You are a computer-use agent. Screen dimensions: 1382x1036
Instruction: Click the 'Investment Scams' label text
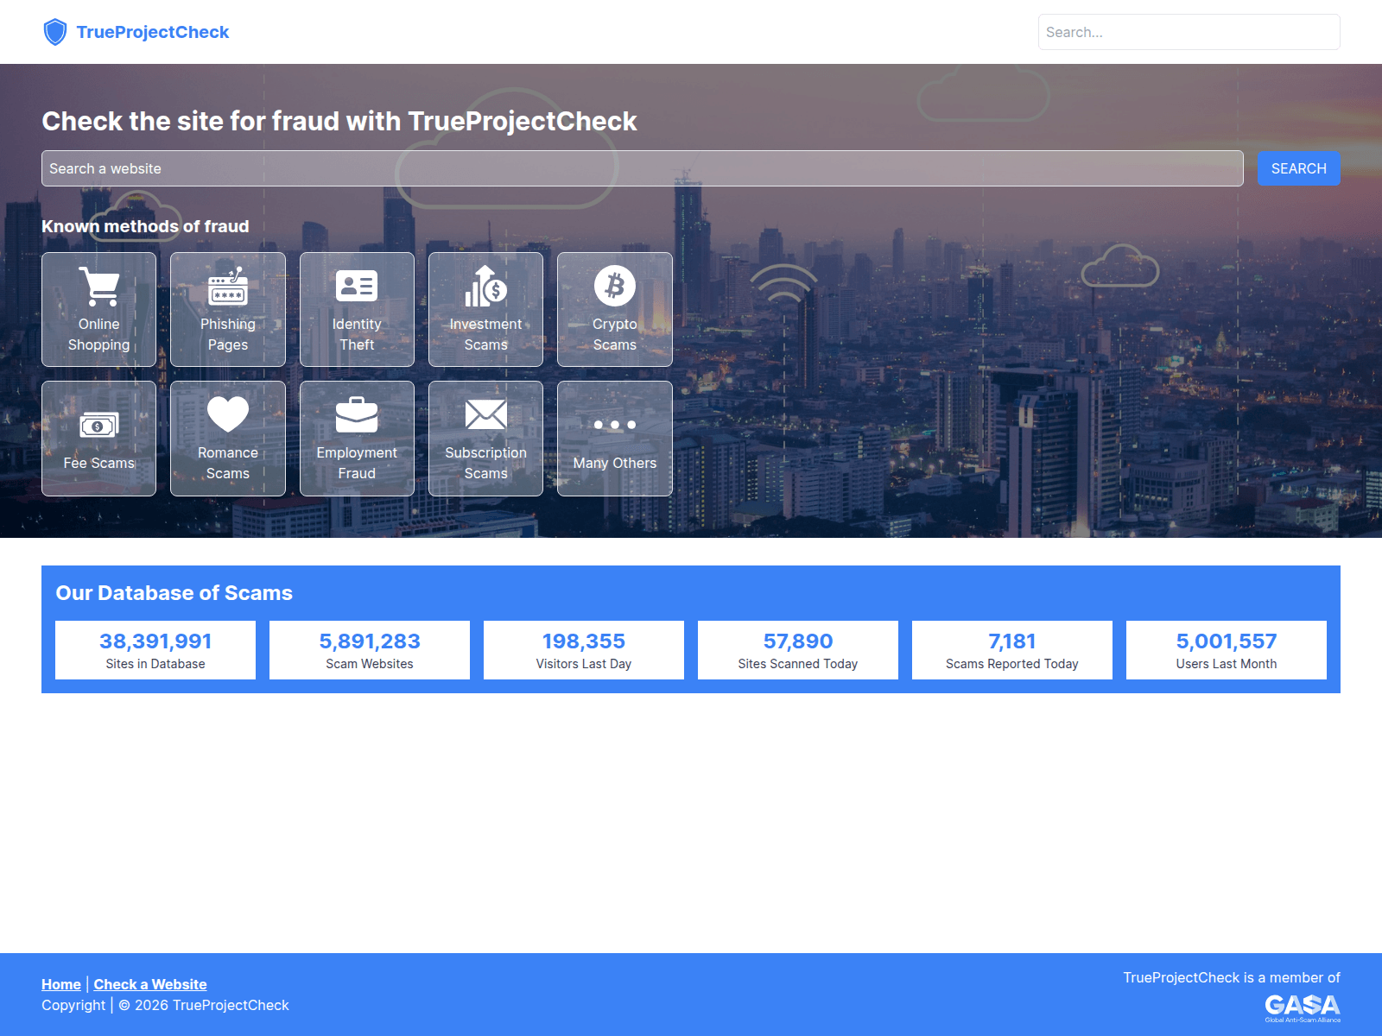click(x=485, y=334)
